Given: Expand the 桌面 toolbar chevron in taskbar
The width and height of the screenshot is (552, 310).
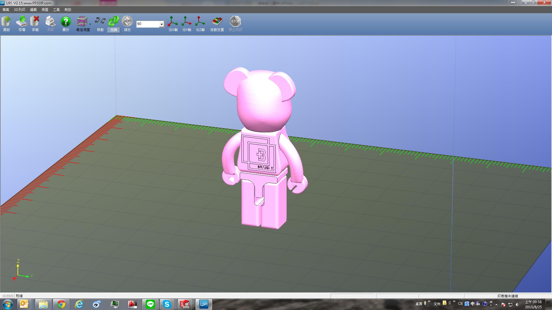Looking at the screenshot, I should coord(429,301).
